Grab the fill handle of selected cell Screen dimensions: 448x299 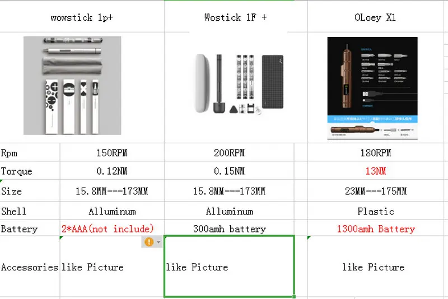click(294, 297)
